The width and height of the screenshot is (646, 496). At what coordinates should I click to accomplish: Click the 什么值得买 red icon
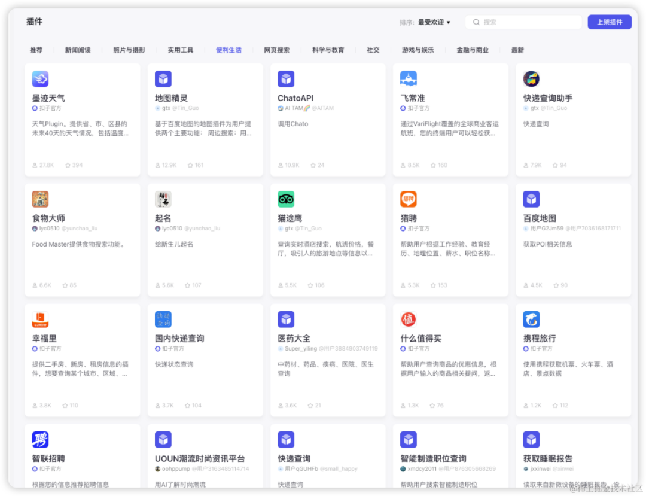coord(409,319)
